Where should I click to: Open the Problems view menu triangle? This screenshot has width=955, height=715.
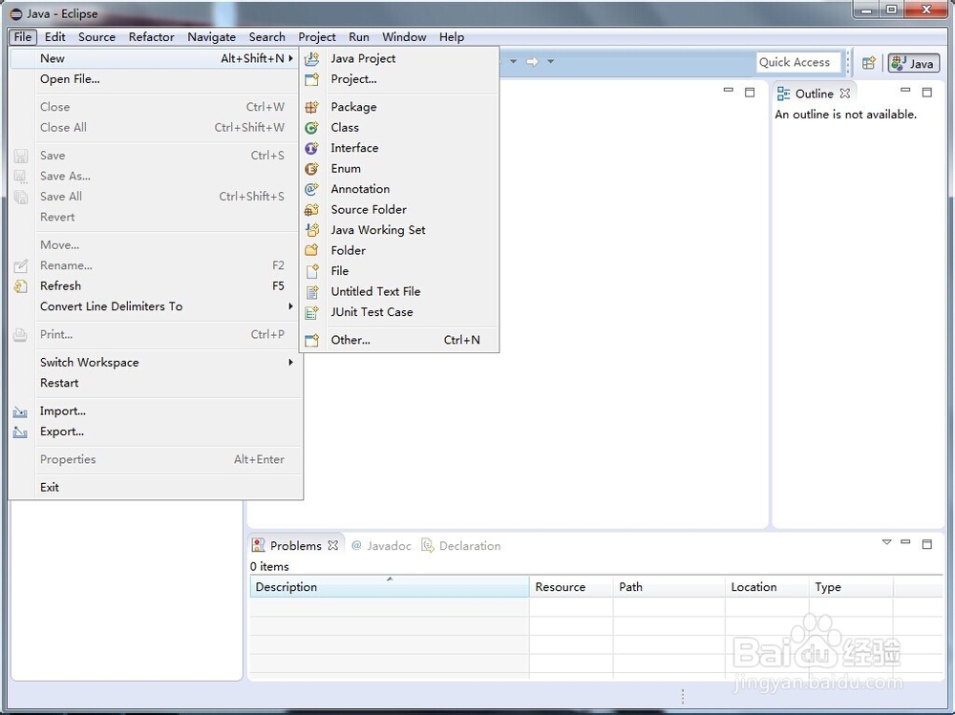click(x=887, y=542)
